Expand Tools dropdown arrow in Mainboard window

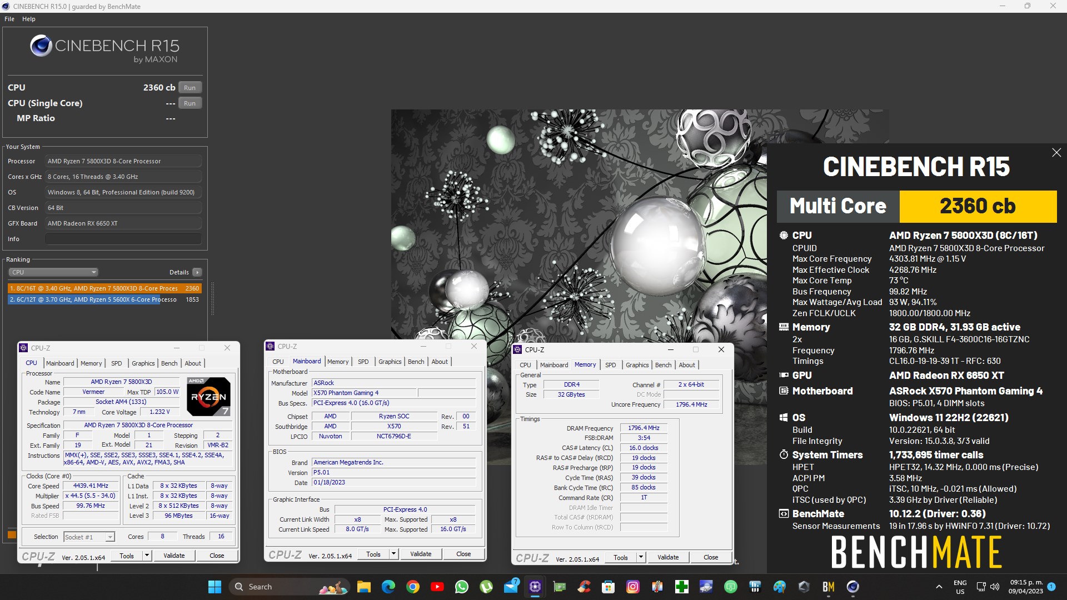pos(393,554)
